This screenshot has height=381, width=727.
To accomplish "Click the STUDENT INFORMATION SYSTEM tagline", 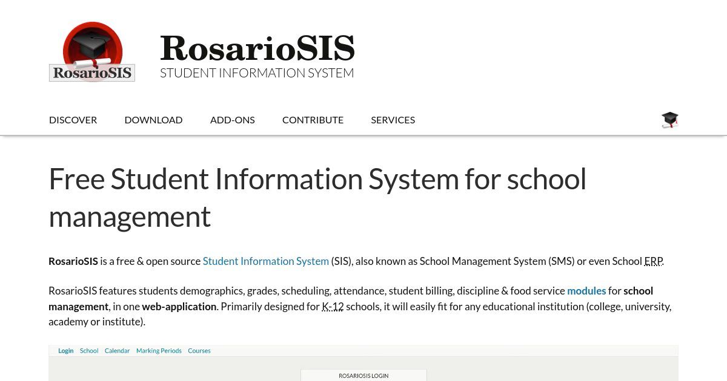I will [257, 73].
